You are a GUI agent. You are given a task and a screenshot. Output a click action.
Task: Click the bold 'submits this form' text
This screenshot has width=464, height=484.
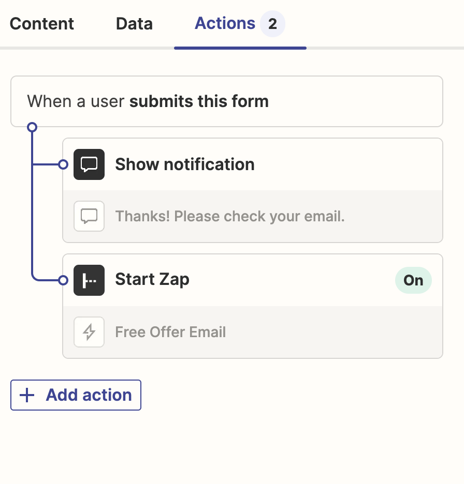199,101
